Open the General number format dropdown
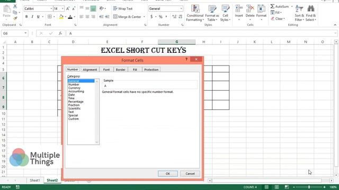The width and height of the screenshot is (339, 190). point(181,8)
